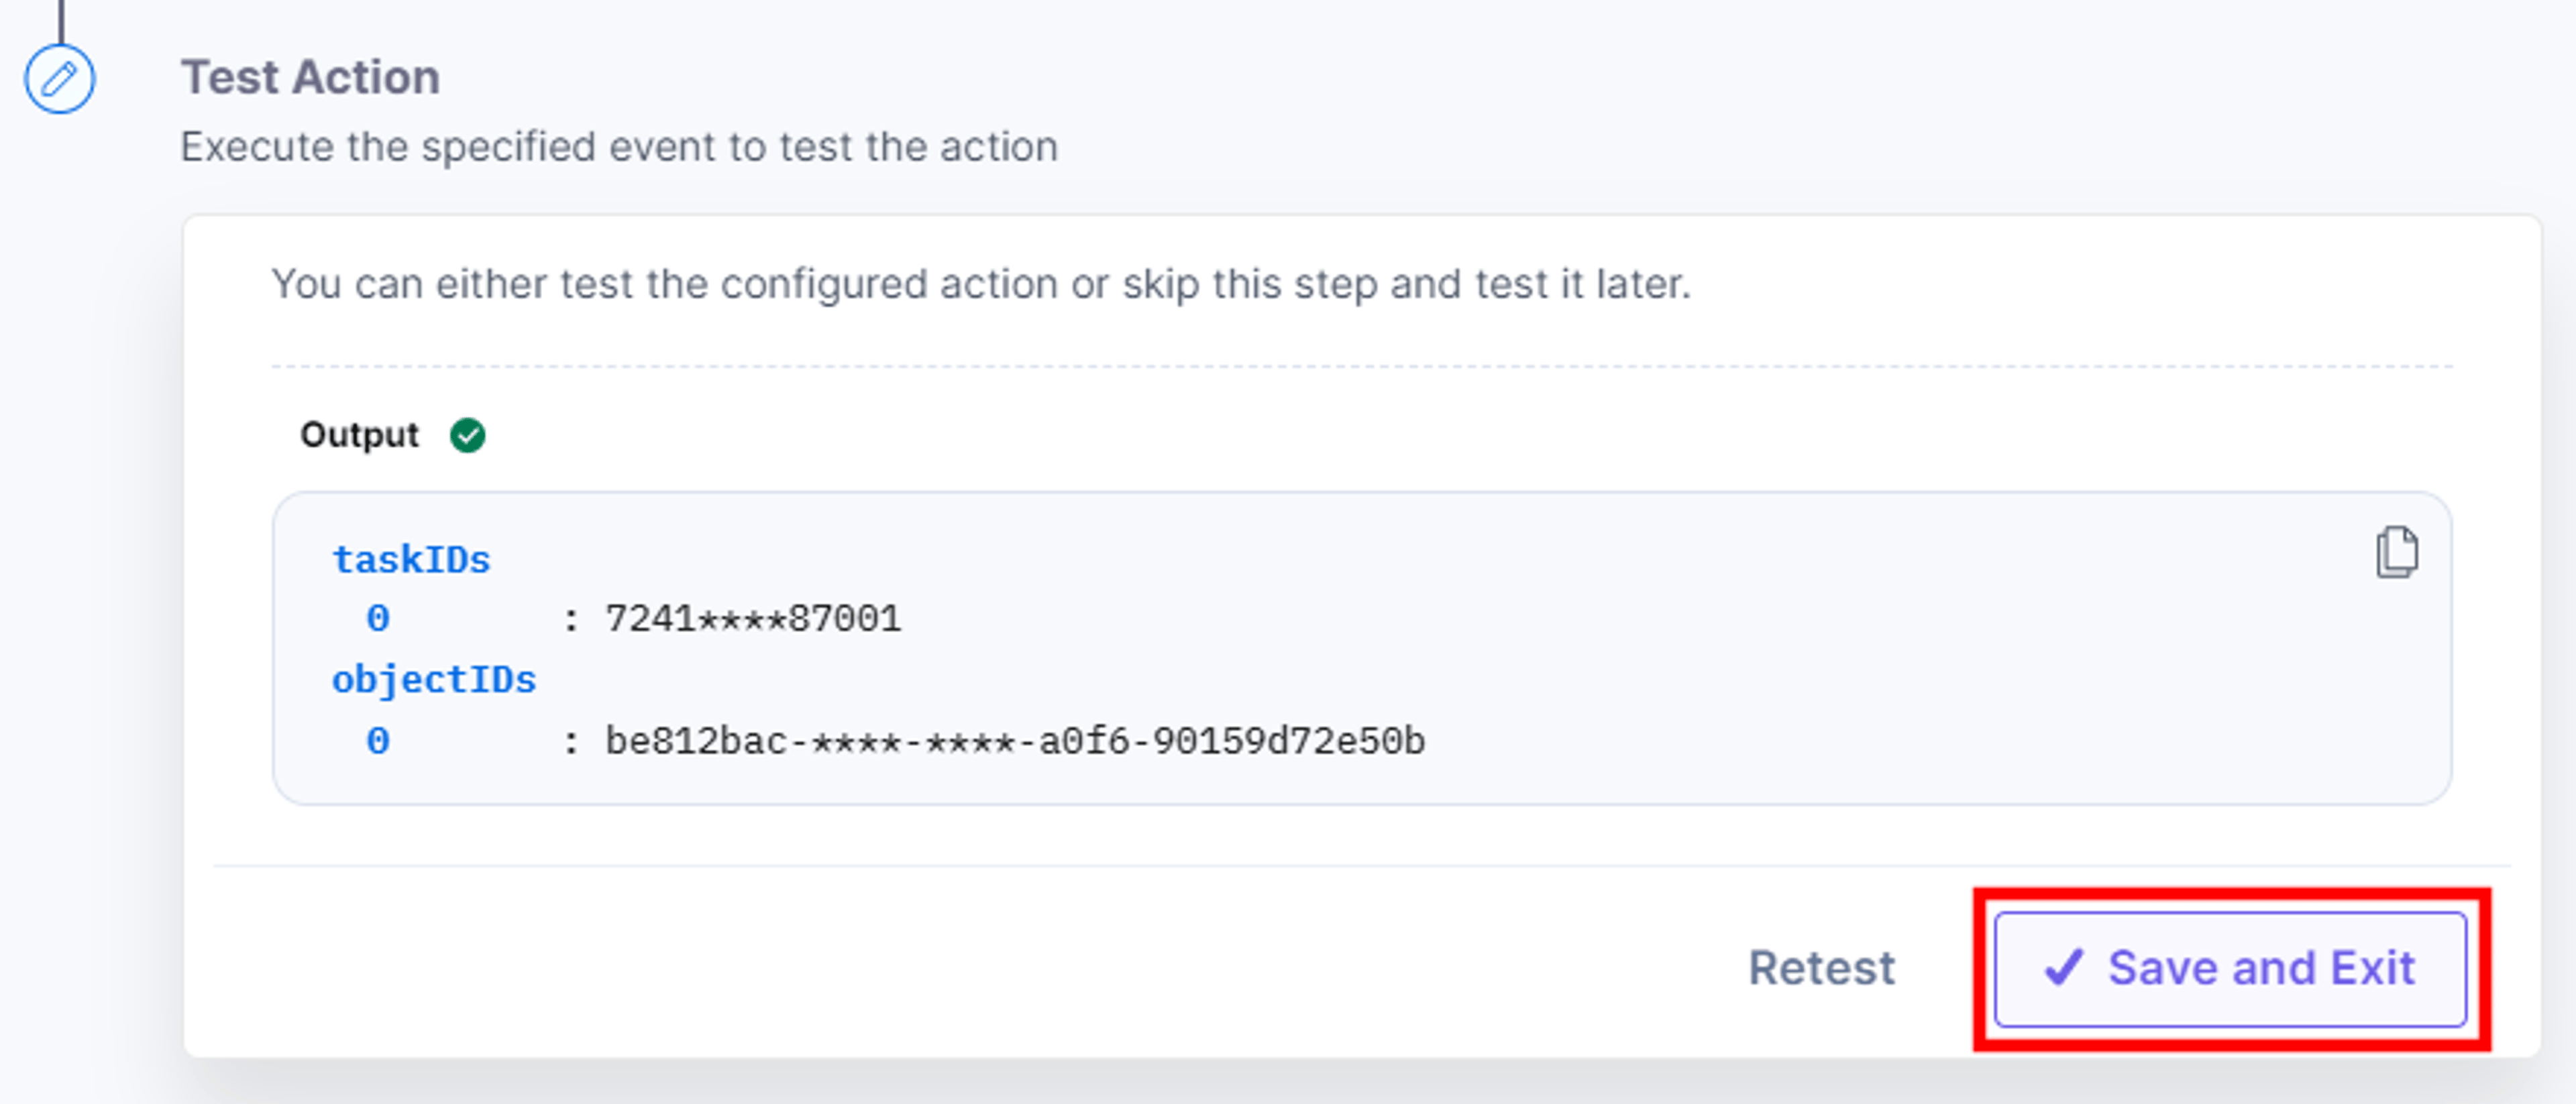Viewport: 2576px width, 1104px height.
Task: Click the Retest button
Action: point(1821,967)
